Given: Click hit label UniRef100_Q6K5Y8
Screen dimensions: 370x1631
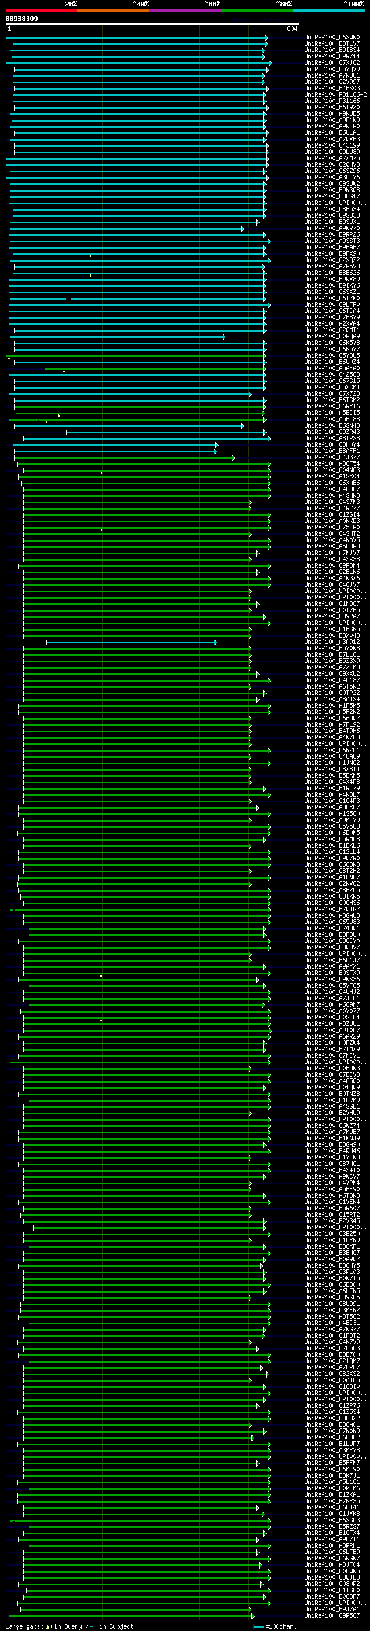Looking at the screenshot, I should 332,343.
